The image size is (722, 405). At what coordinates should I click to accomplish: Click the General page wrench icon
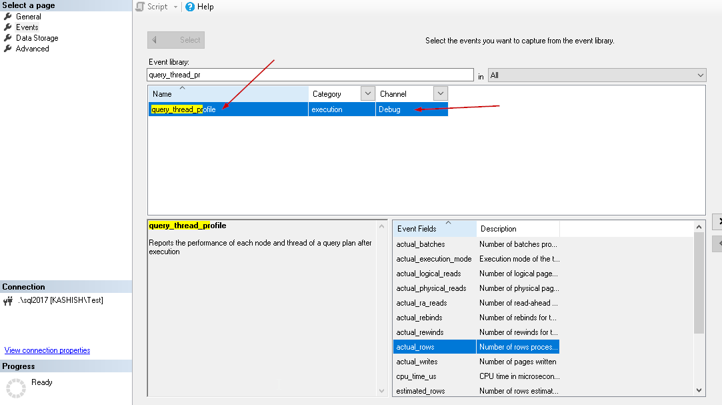pyautogui.click(x=8, y=17)
